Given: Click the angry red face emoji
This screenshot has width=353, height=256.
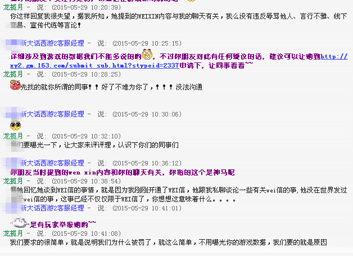Looking at the screenshot, I should 15,85.
